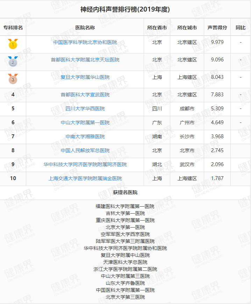Click the silver second-place medal icon

tap(13, 62)
